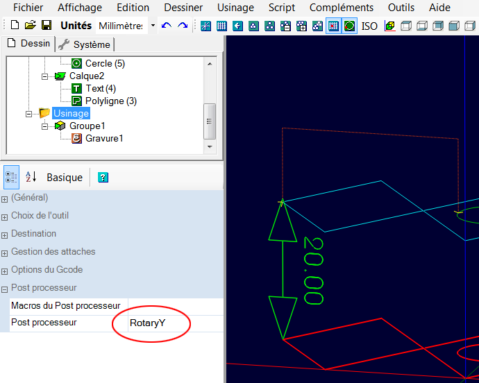Expand the Gestion des attaches group
Image resolution: width=479 pixels, height=383 pixels.
point(5,253)
